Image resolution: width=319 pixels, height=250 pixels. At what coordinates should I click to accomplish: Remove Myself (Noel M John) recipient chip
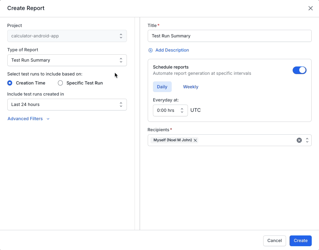click(x=195, y=140)
